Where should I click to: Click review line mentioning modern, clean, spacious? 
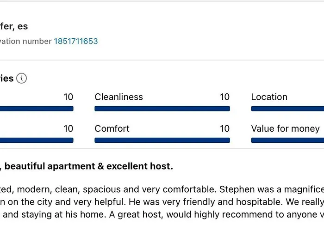point(162,189)
